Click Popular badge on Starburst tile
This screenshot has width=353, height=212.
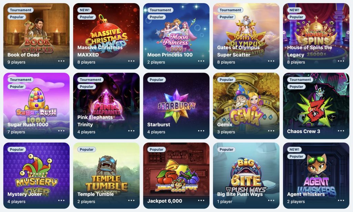(x=157, y=80)
